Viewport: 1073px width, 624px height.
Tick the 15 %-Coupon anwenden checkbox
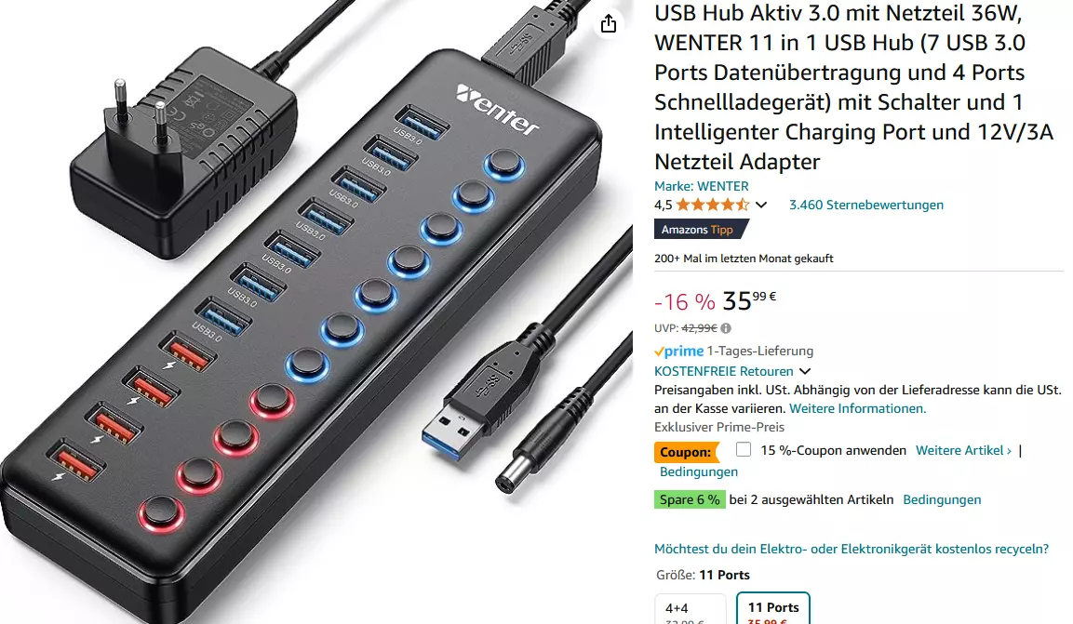(744, 450)
